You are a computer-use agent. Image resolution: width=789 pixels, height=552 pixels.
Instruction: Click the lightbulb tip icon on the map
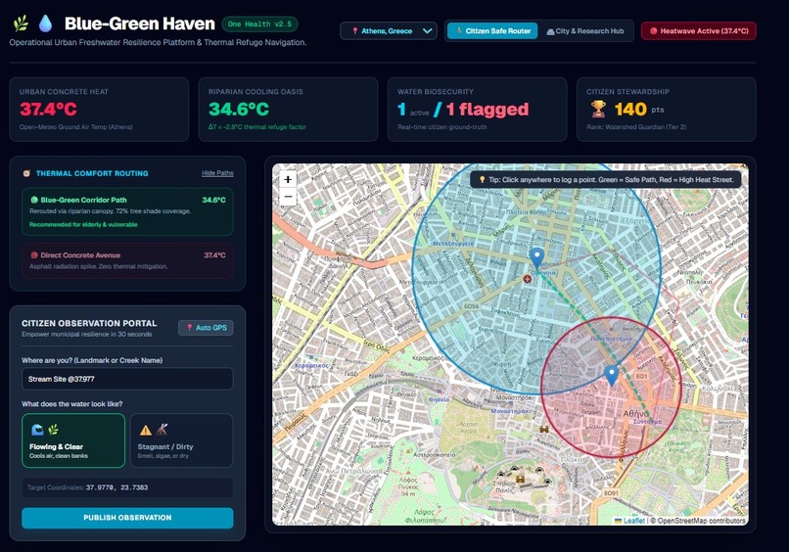[482, 180]
